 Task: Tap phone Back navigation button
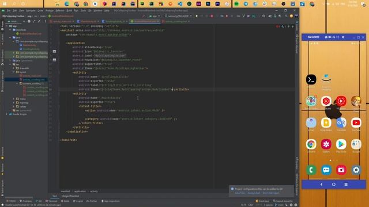(322, 185)
